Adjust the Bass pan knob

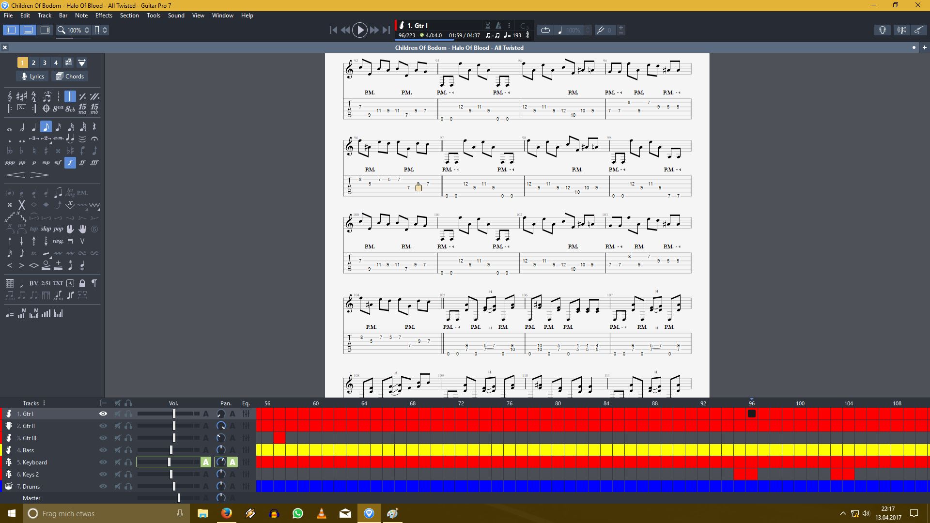tap(221, 450)
